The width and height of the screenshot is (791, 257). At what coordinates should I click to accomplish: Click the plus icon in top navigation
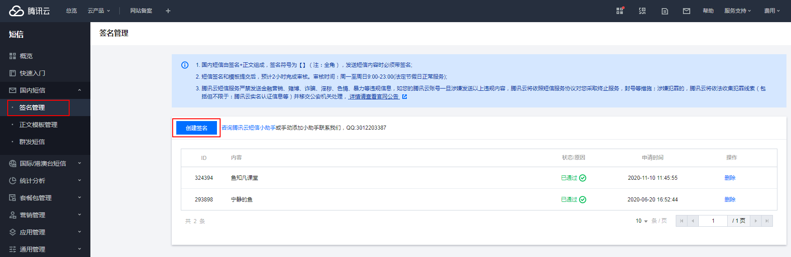168,11
